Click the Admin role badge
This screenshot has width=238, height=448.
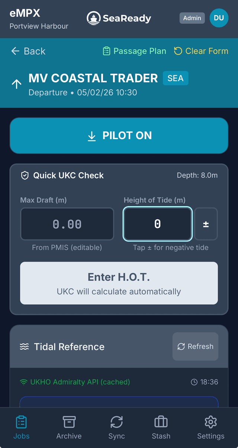[192, 18]
